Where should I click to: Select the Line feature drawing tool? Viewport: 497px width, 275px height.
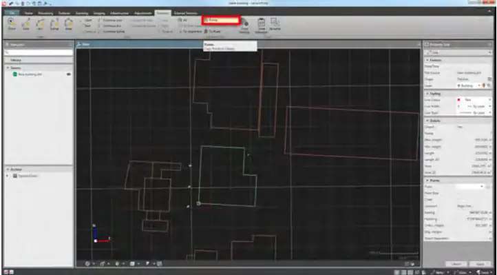[26, 24]
